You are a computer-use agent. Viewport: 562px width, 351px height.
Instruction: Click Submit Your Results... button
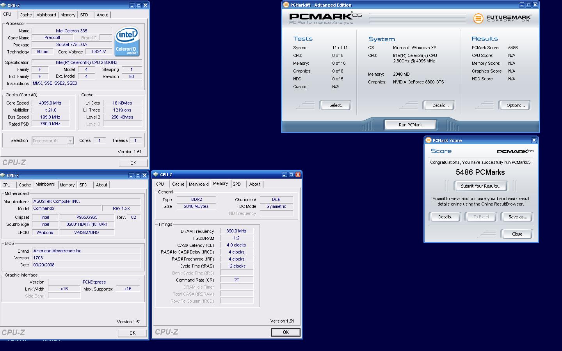point(481,186)
